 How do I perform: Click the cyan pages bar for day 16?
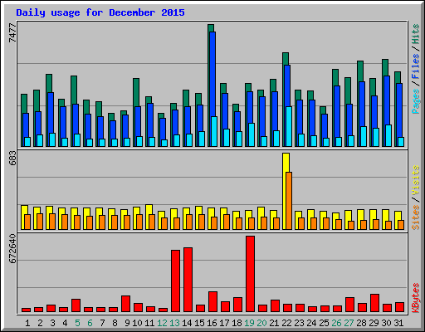tap(214, 131)
